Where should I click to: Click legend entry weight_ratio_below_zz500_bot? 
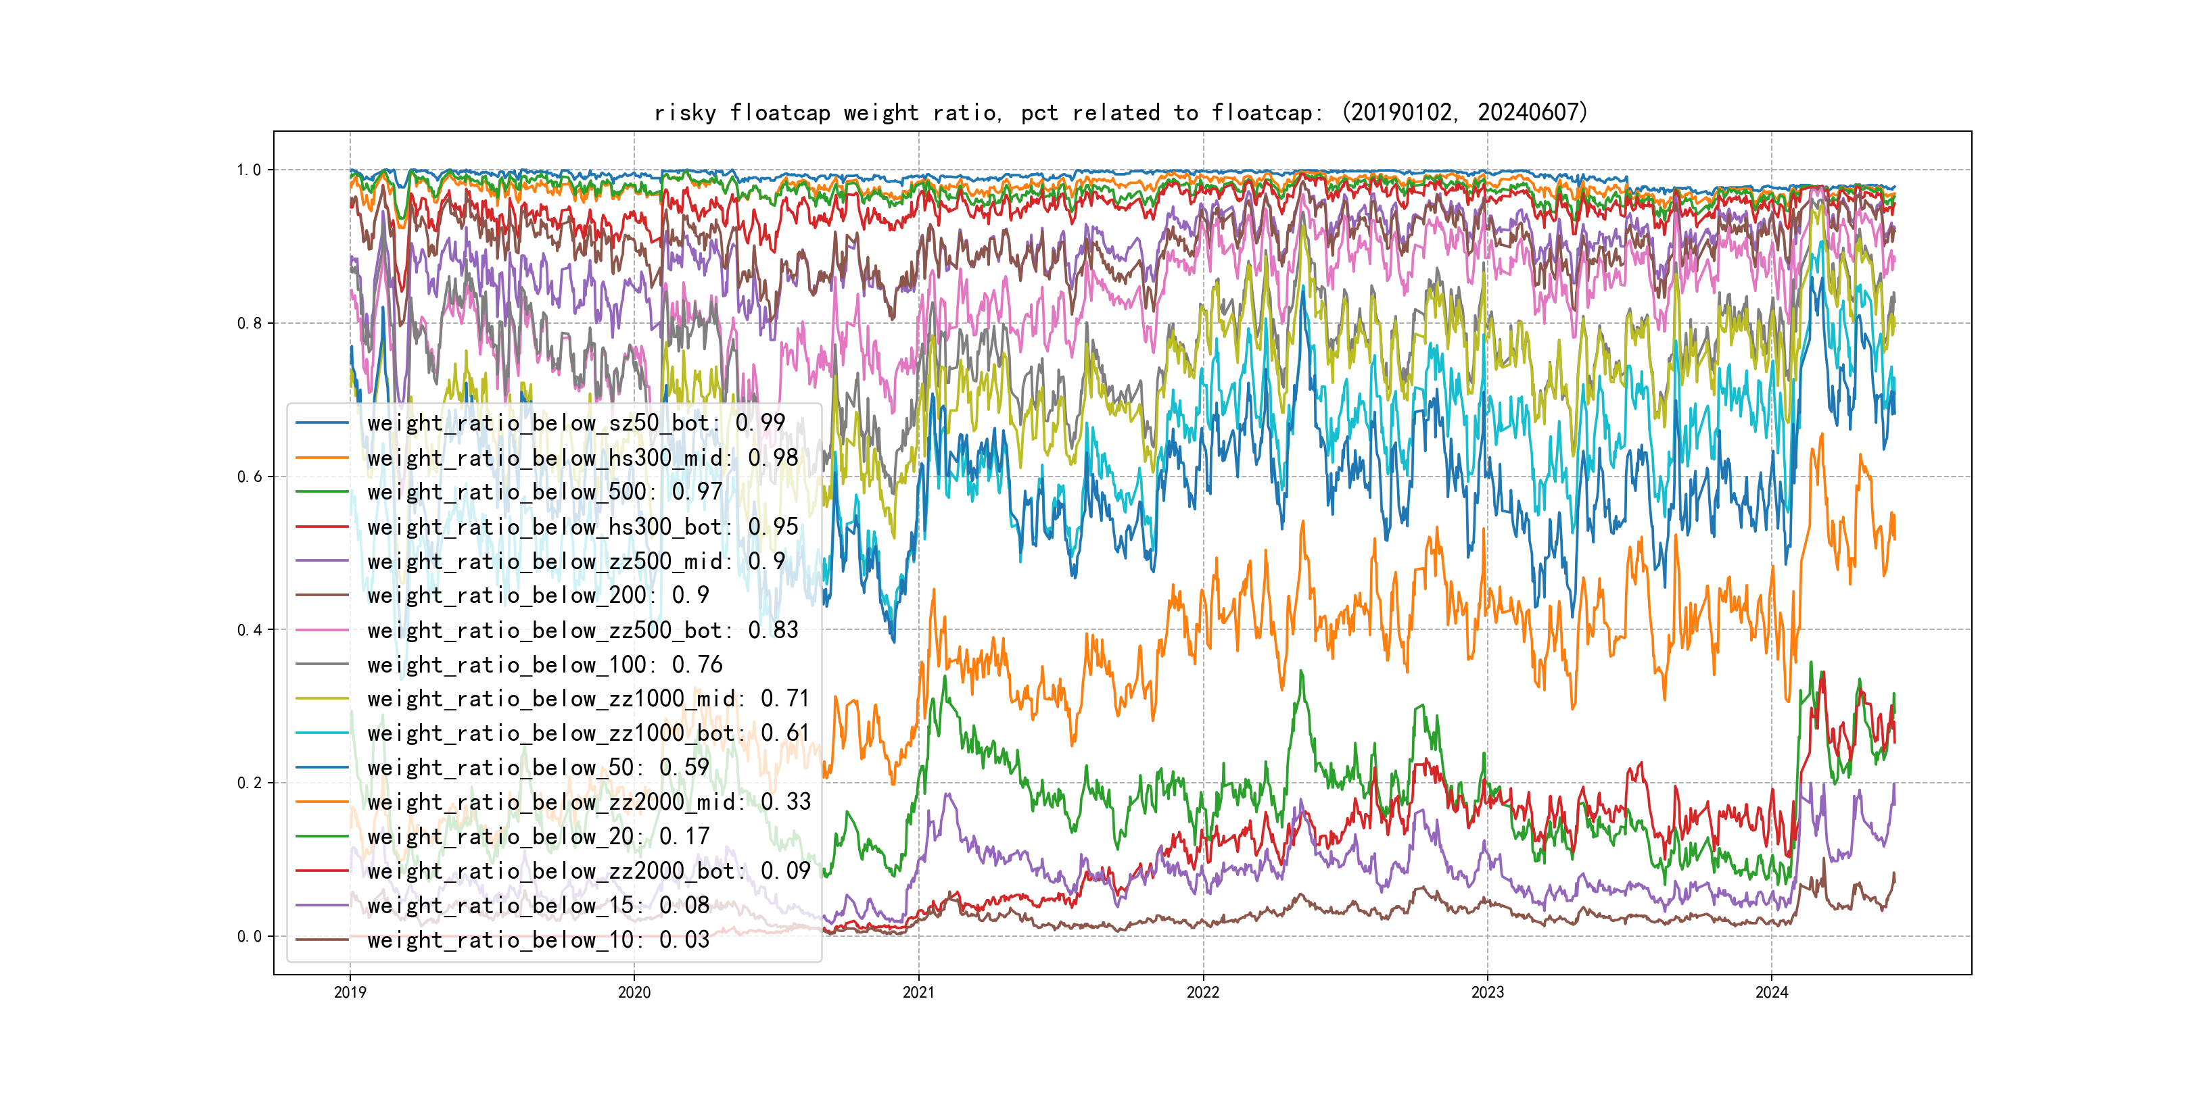[x=583, y=630]
